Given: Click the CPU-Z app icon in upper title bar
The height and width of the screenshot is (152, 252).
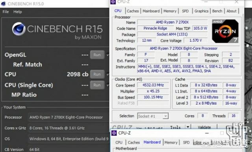Looking at the screenshot, I should tap(113, 2).
